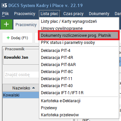Screen dimensions: 121x121
Task: Open Deklaracja PIT-11
Action: click(x=79, y=79)
